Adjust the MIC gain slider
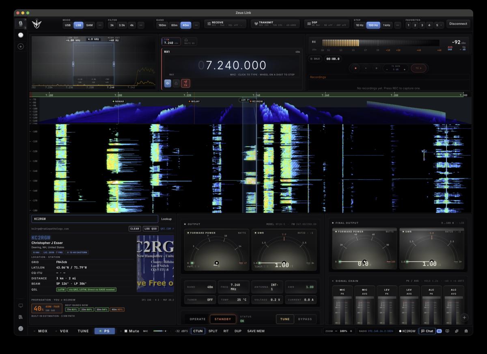The image size is (487, 354). [160, 331]
